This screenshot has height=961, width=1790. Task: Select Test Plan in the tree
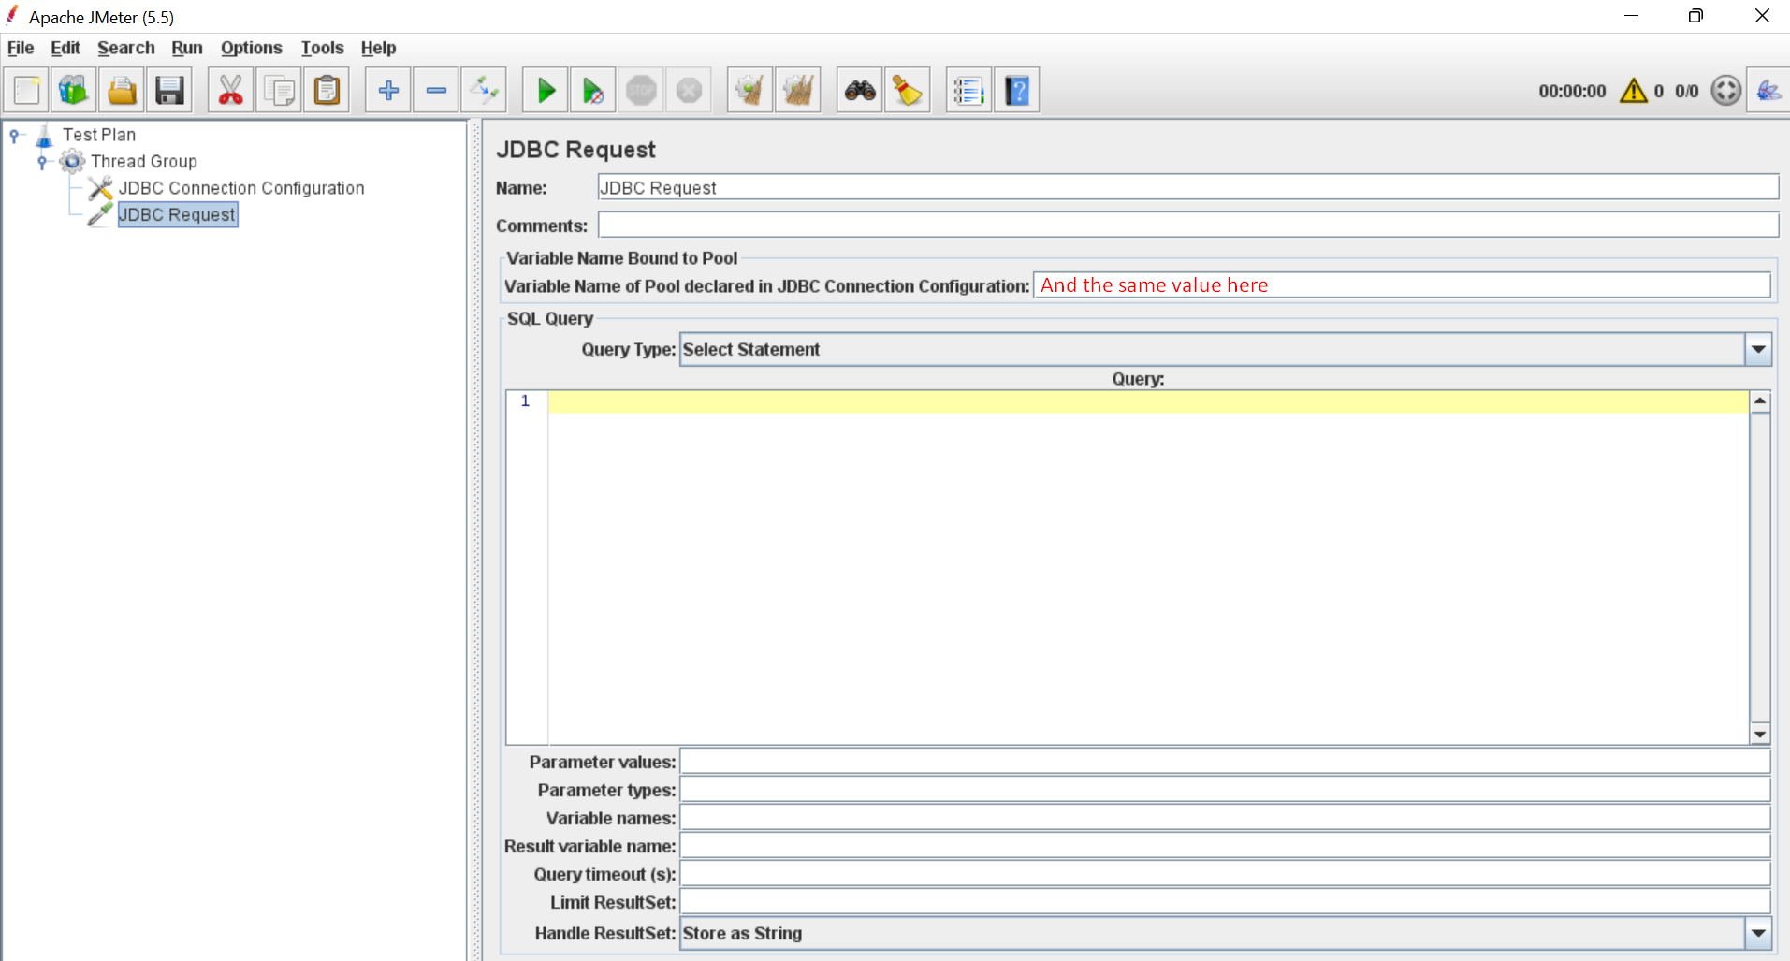click(x=99, y=135)
